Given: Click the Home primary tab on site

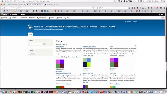Looking at the screenshot, I should click(x=30, y=34).
